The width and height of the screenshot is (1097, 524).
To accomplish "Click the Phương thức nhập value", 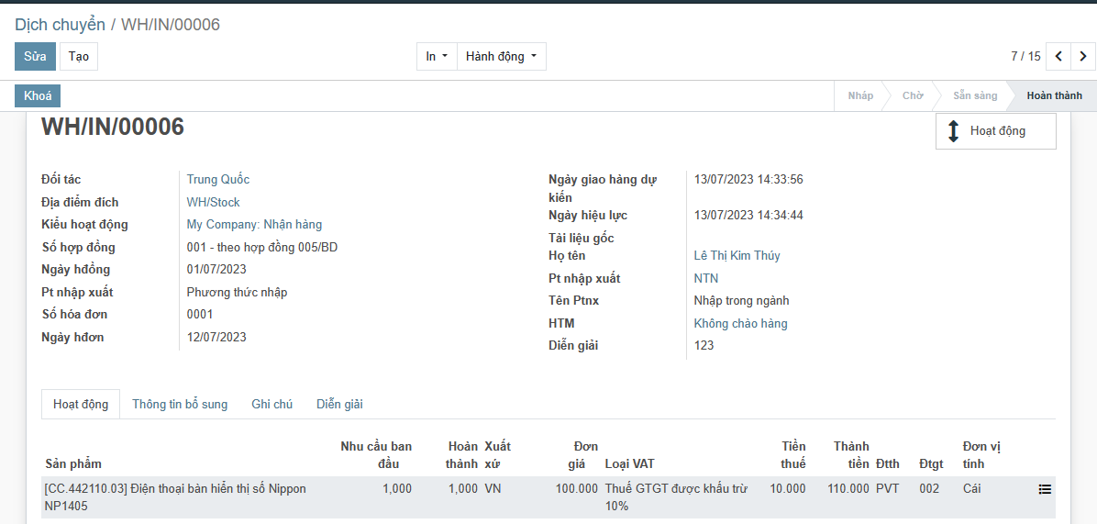I will 238,292.
